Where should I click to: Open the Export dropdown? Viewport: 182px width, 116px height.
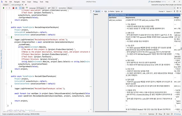[x=169, y=11]
